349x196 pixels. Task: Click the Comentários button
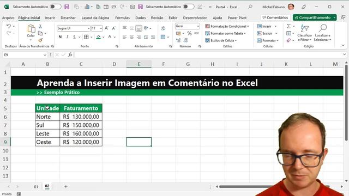tap(275, 17)
